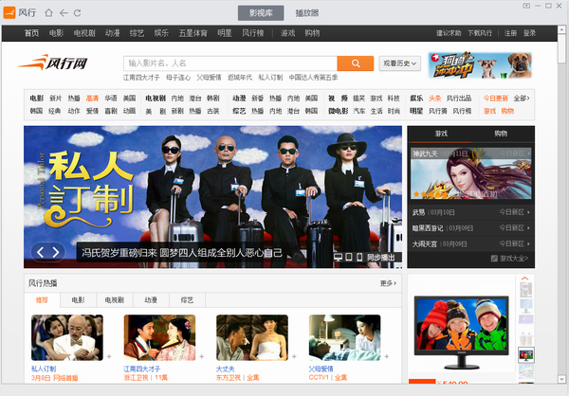This screenshot has width=569, height=396.
Task: Click 微电影 category link
Action: coord(338,111)
